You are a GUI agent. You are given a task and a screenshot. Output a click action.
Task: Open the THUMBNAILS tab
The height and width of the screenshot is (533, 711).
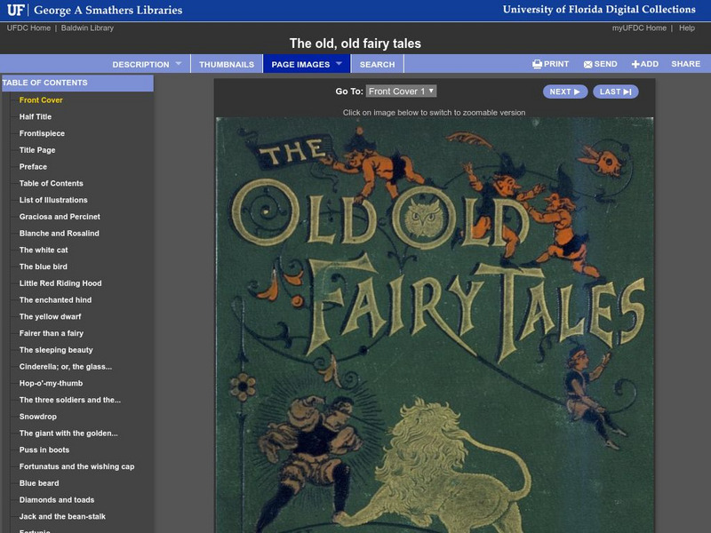point(227,64)
